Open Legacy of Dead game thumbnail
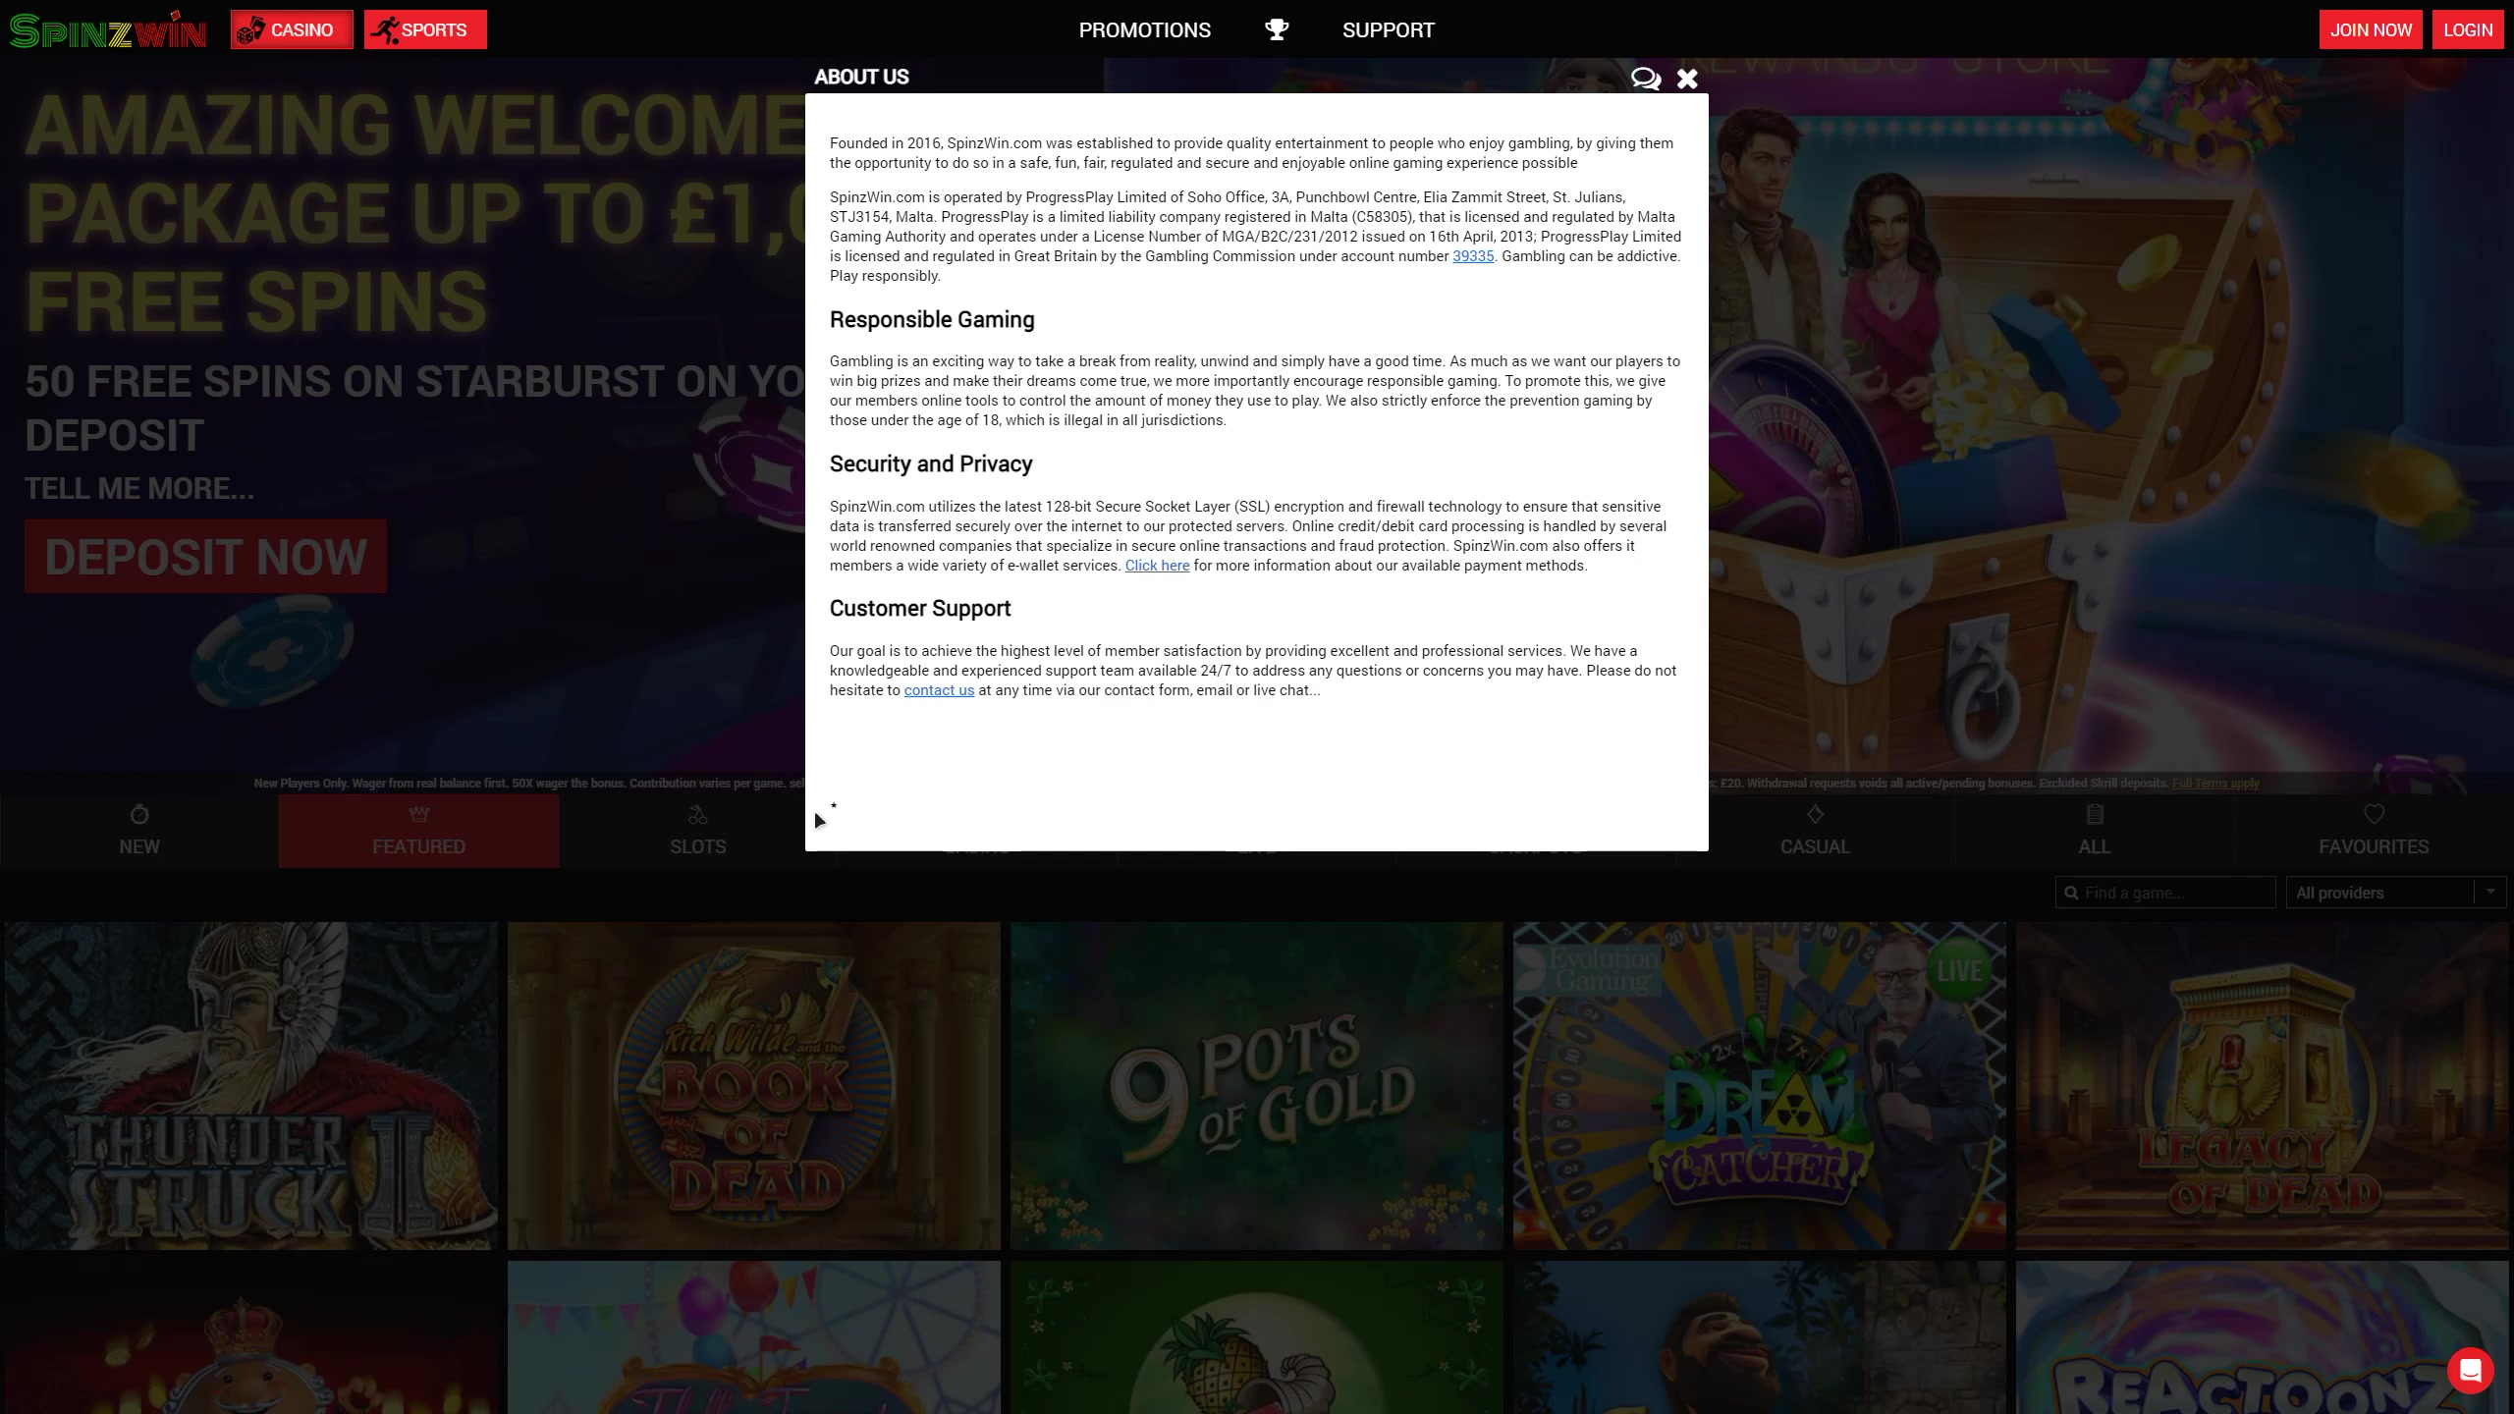The image size is (2514, 1414). click(2261, 1085)
